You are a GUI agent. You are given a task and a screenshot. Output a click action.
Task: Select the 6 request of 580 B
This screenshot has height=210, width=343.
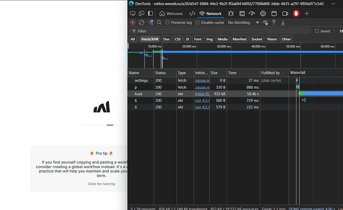point(235,101)
